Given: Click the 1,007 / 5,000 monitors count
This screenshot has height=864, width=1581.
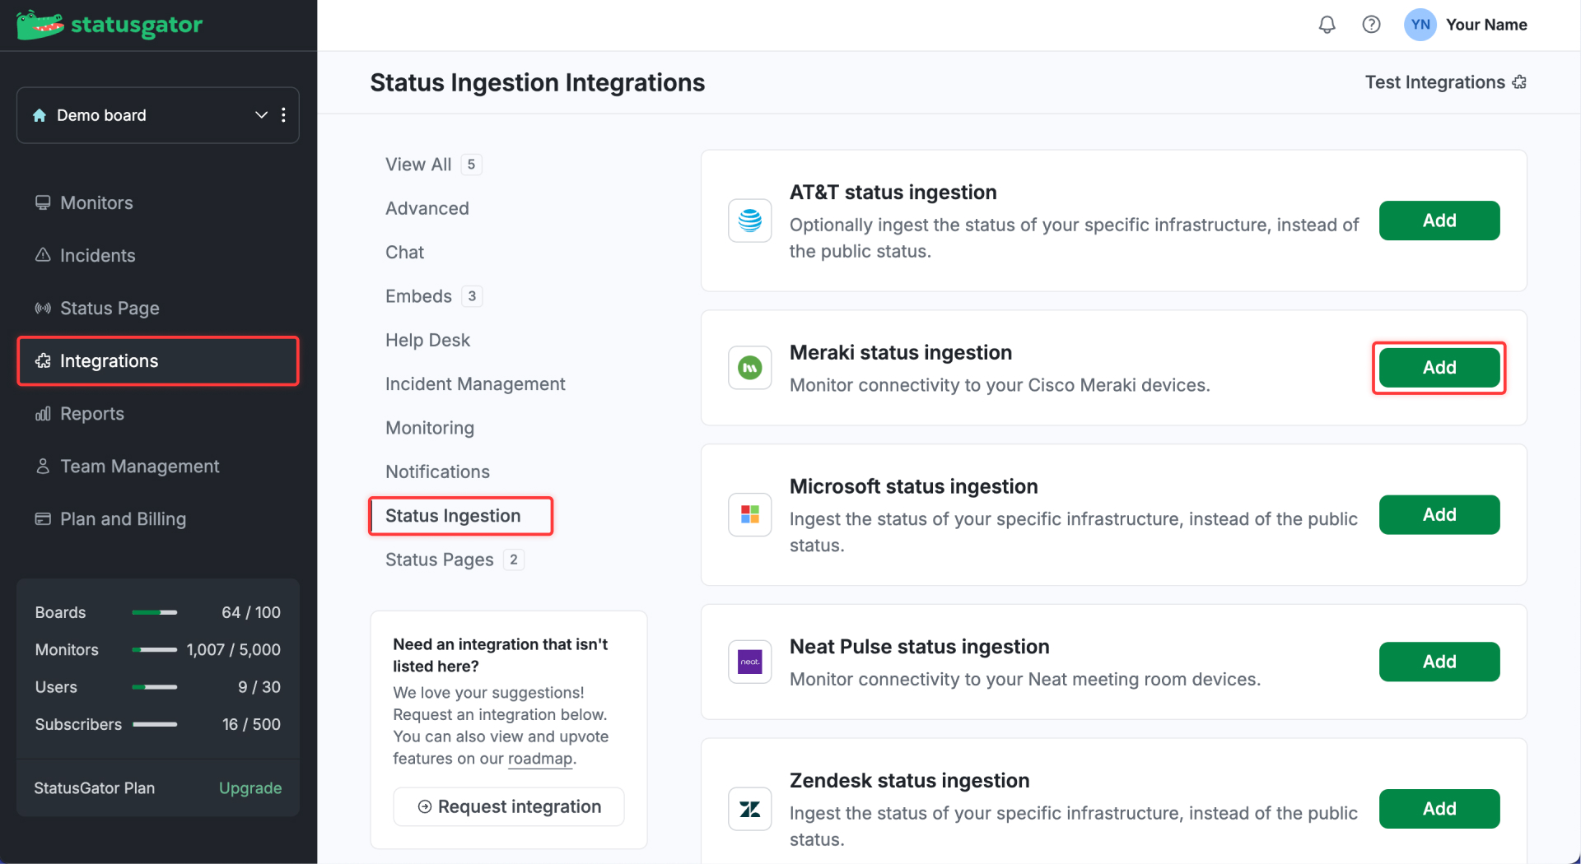Looking at the screenshot, I should (234, 650).
